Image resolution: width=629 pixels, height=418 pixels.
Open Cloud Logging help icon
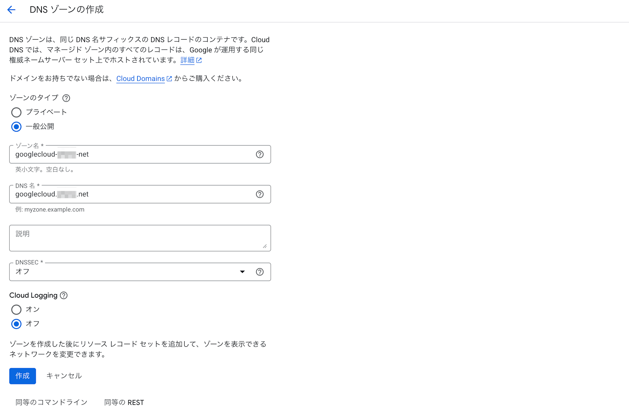pyautogui.click(x=64, y=295)
